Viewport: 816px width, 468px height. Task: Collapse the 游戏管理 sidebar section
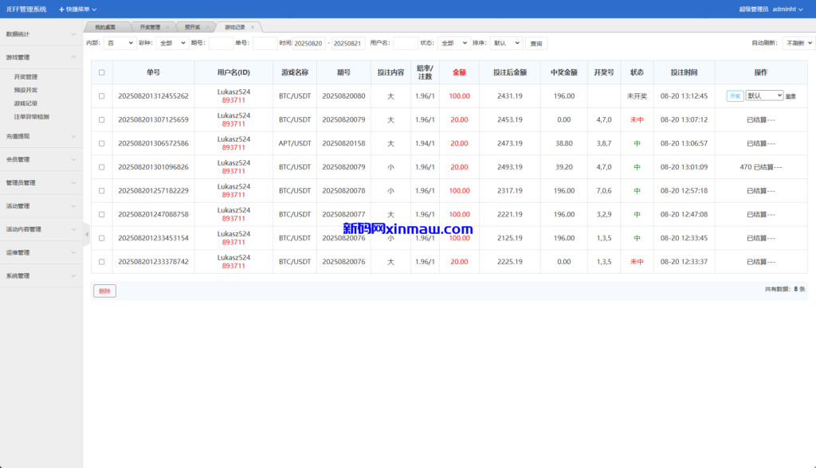click(73, 57)
